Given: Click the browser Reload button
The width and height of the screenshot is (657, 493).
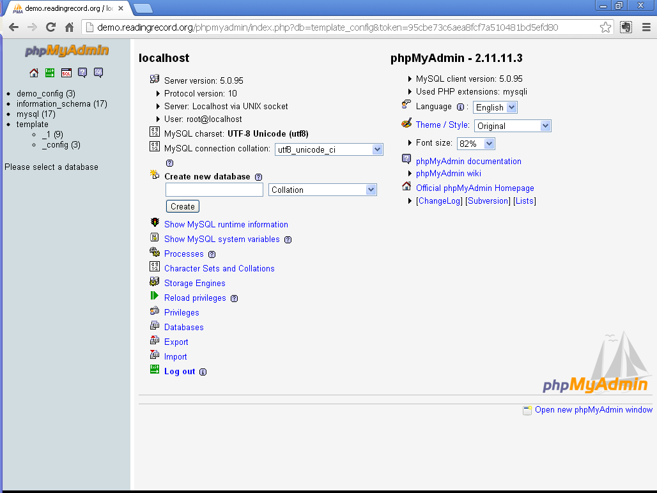Looking at the screenshot, I should [x=50, y=27].
